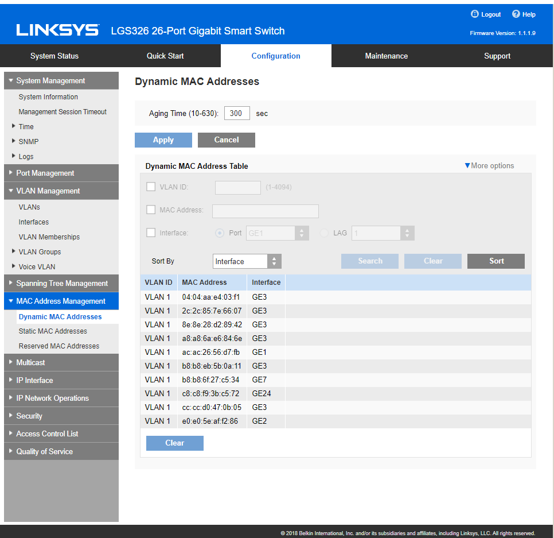This screenshot has width=554, height=538.
Task: Open the Sort By Interface dropdown
Action: click(247, 261)
